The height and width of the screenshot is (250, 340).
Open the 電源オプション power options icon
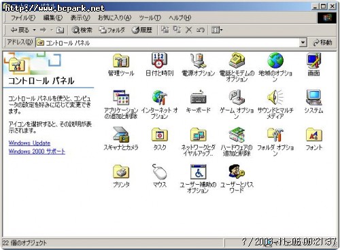[x=198, y=60]
